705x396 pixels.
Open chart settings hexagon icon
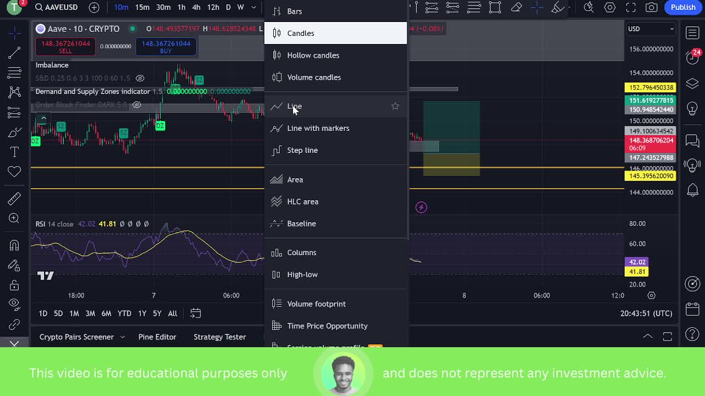[610, 7]
